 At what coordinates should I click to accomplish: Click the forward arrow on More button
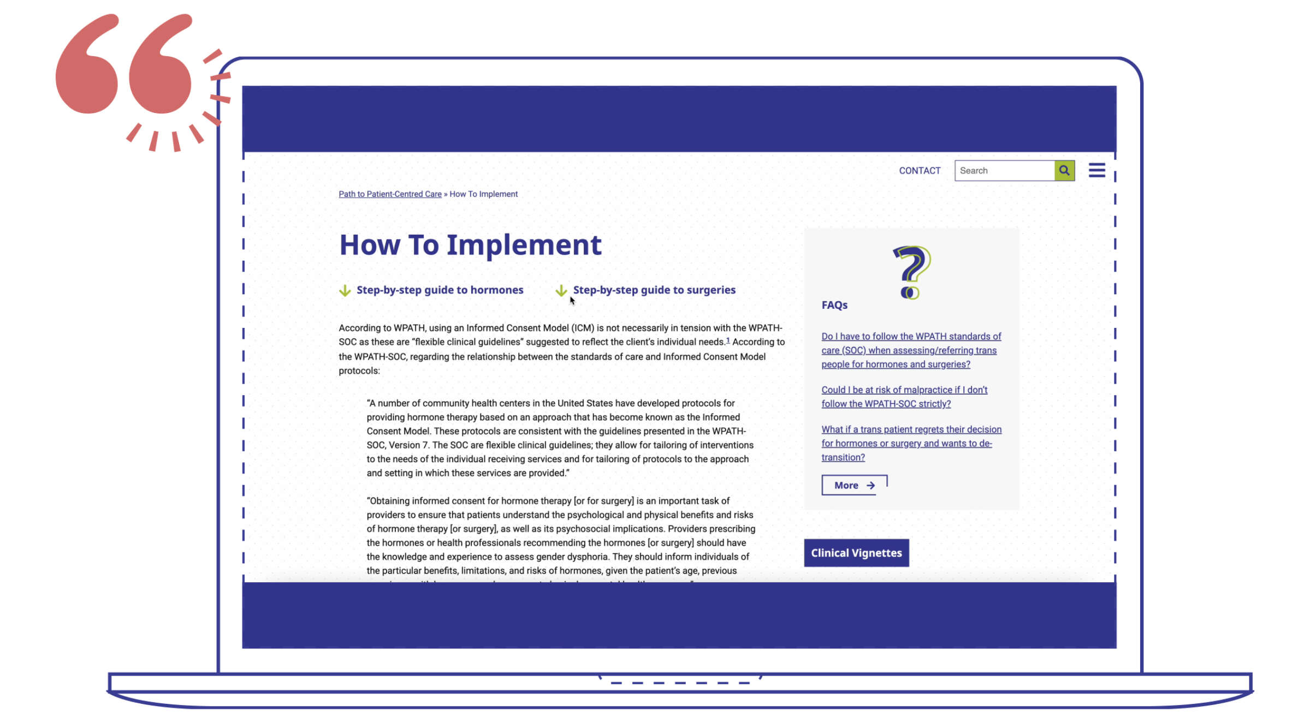click(x=871, y=485)
